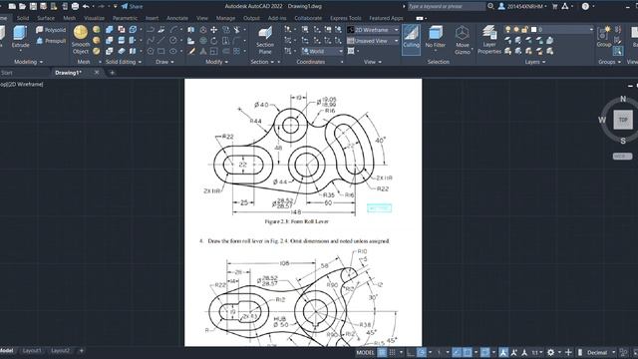Close the Drawing1 file tab

tap(97, 73)
